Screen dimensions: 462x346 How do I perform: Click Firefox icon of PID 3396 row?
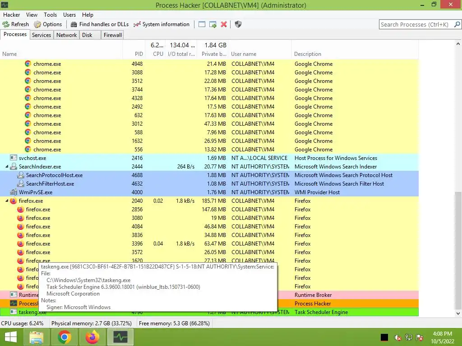click(20, 244)
